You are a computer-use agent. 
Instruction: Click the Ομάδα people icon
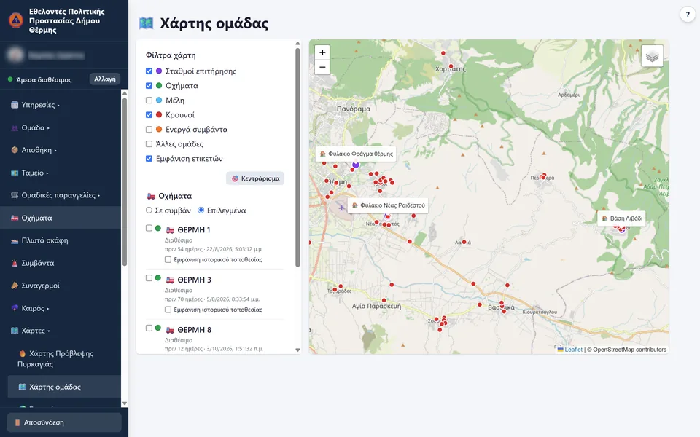[15, 127]
